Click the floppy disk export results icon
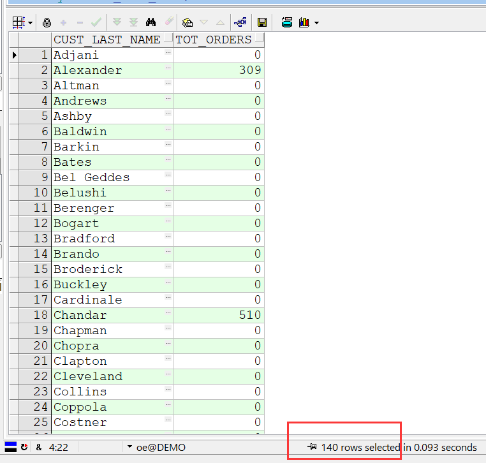The image size is (486, 463). (262, 22)
